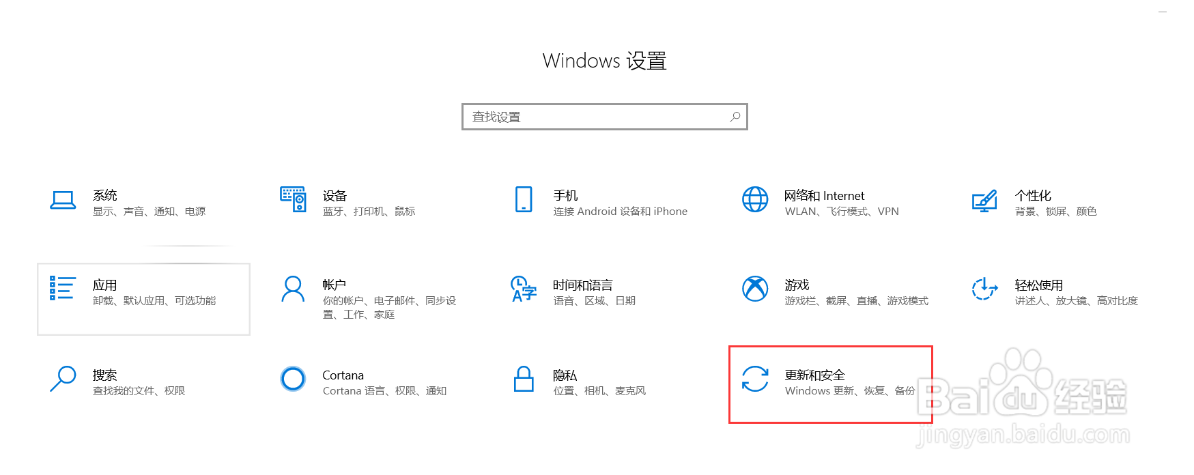Click the search magnifier in 查找设置 box
1194x475 pixels.
(x=735, y=117)
